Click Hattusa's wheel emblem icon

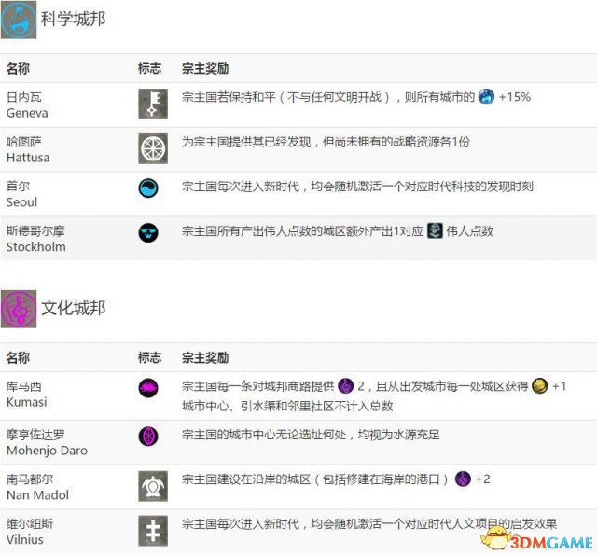click(153, 149)
